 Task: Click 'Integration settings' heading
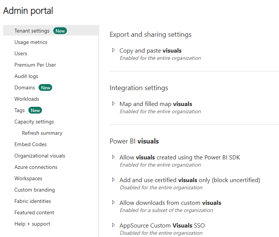(139, 88)
